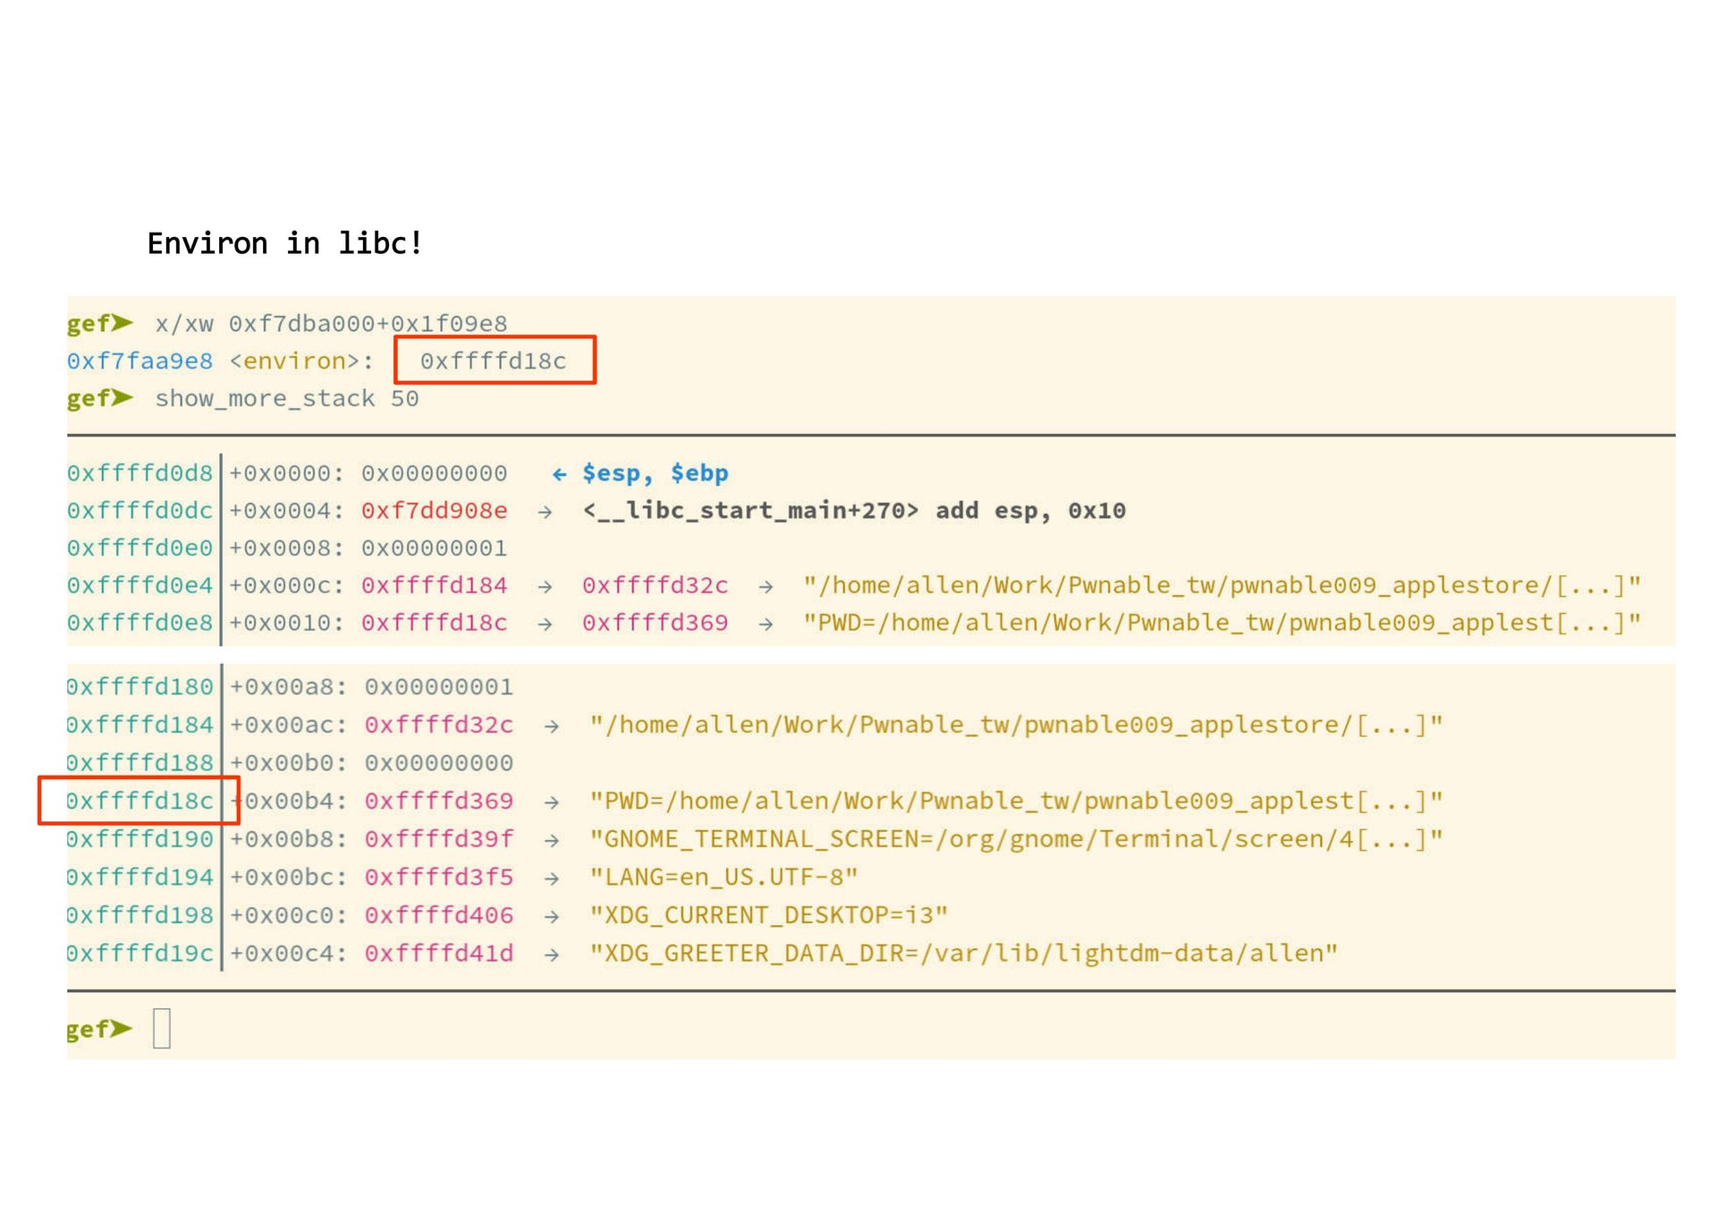Click the arrow icon after 0xffffd41d

tap(552, 955)
